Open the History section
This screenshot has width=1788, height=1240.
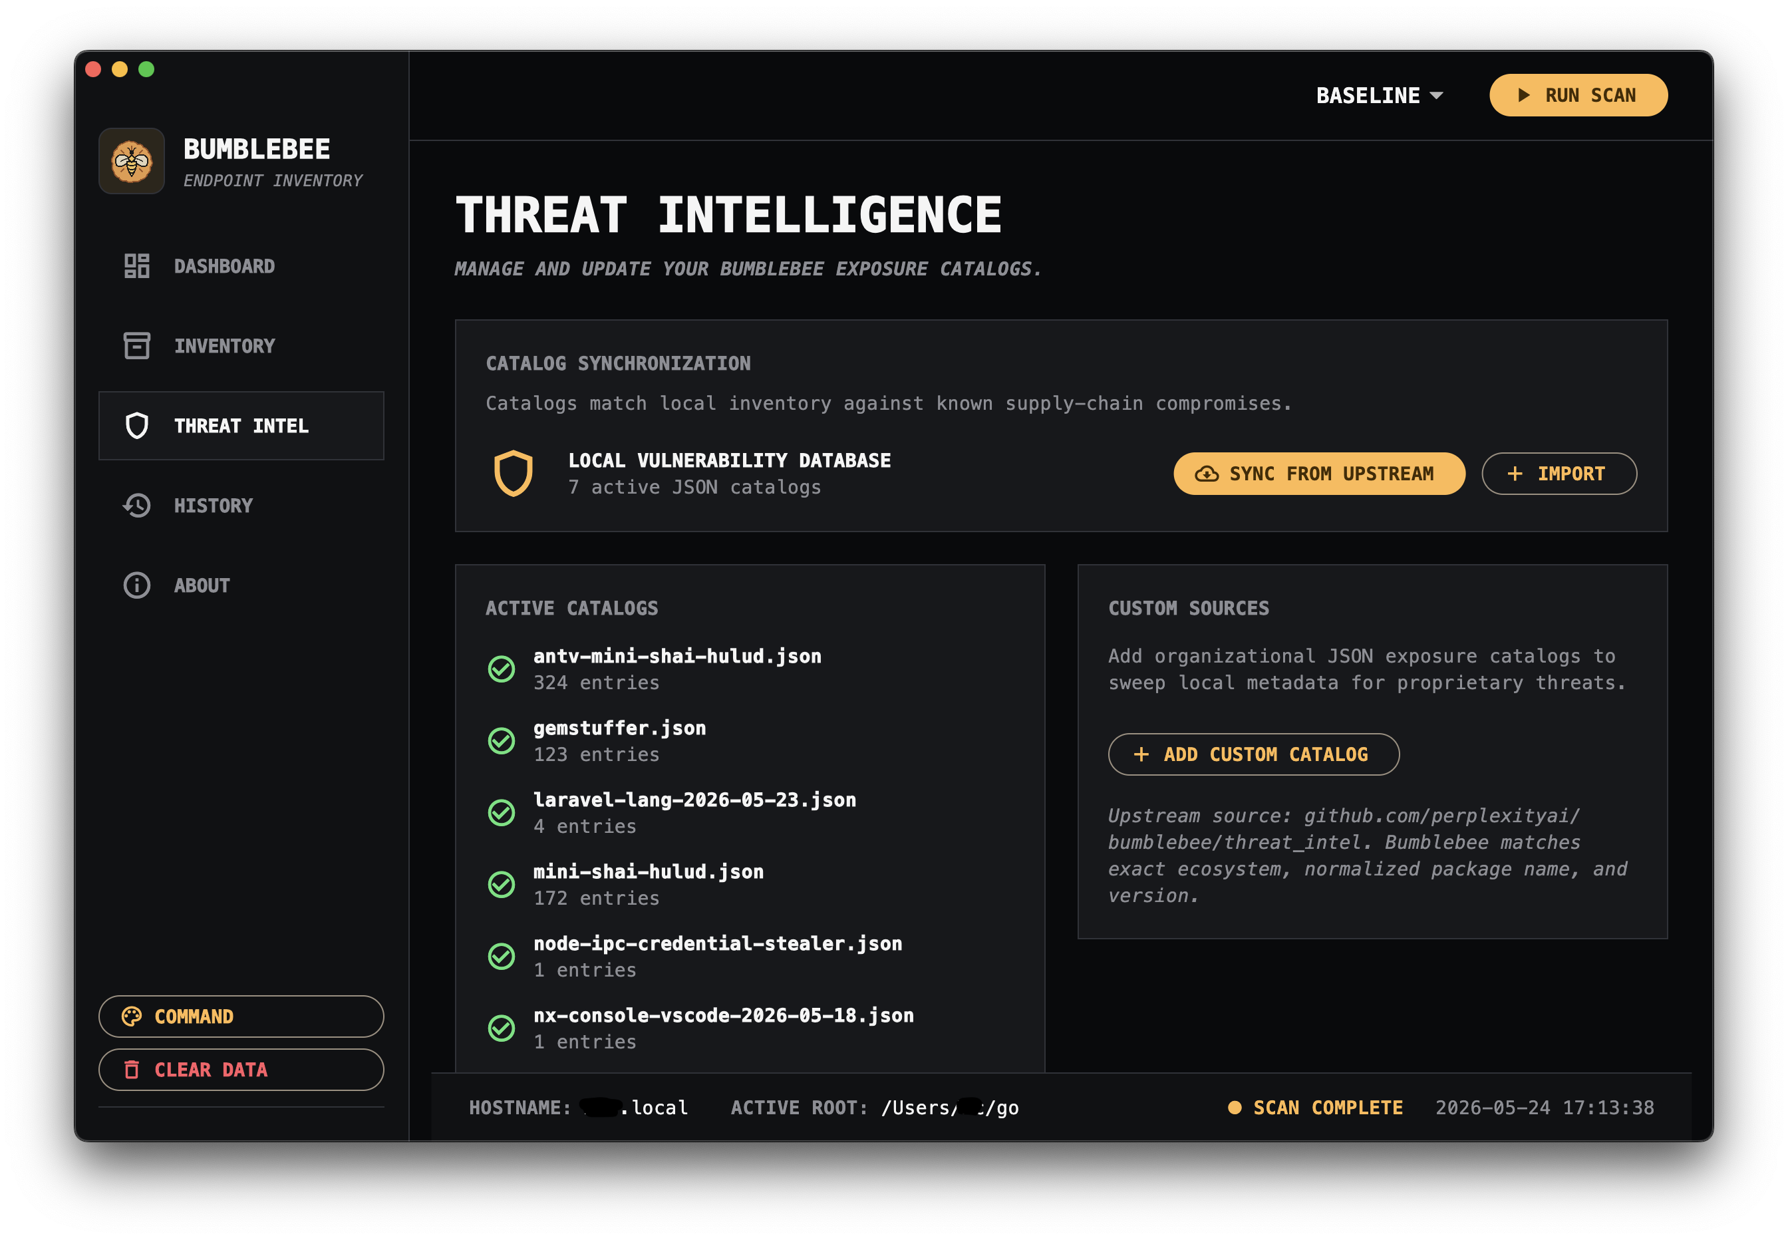(x=241, y=506)
